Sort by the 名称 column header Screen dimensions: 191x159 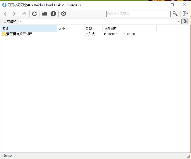click(x=29, y=28)
